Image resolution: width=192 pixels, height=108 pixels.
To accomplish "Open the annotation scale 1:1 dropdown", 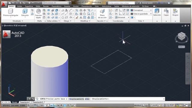I will (x=154, y=105).
